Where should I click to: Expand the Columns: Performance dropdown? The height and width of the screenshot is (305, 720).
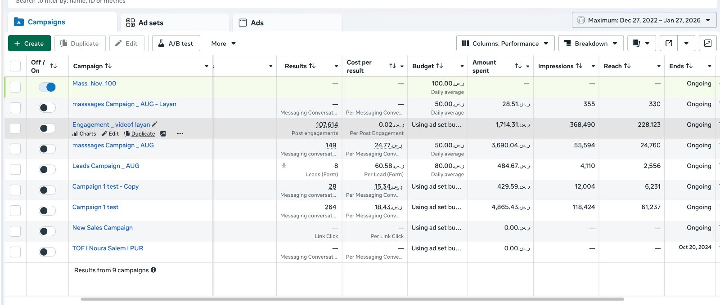coord(505,44)
